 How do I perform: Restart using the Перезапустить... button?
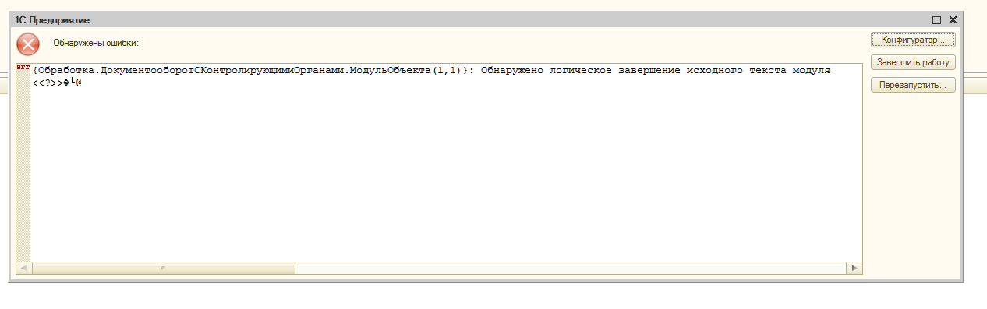pos(913,86)
